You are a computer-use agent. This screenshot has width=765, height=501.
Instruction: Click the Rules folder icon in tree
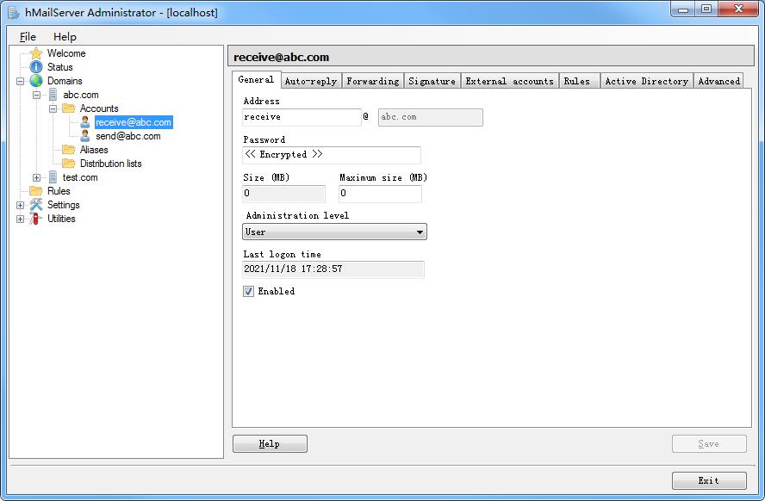pos(36,190)
